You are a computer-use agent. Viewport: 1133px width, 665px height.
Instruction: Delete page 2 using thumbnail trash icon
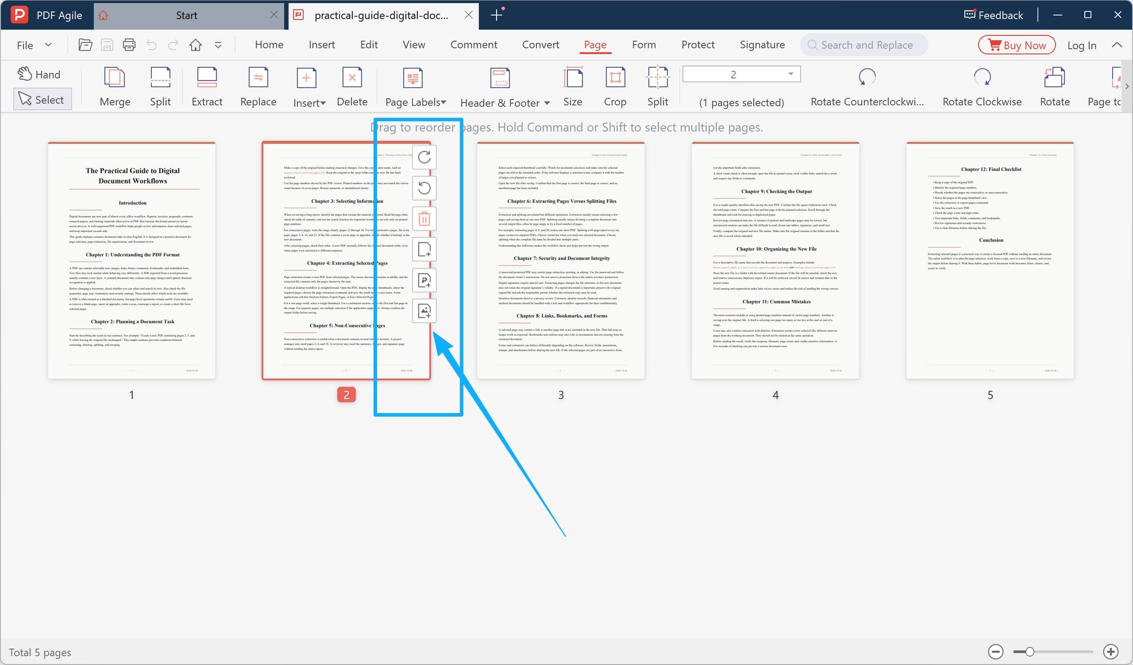click(x=424, y=219)
